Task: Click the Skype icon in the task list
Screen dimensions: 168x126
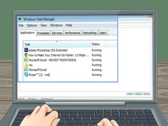Action: (26, 75)
